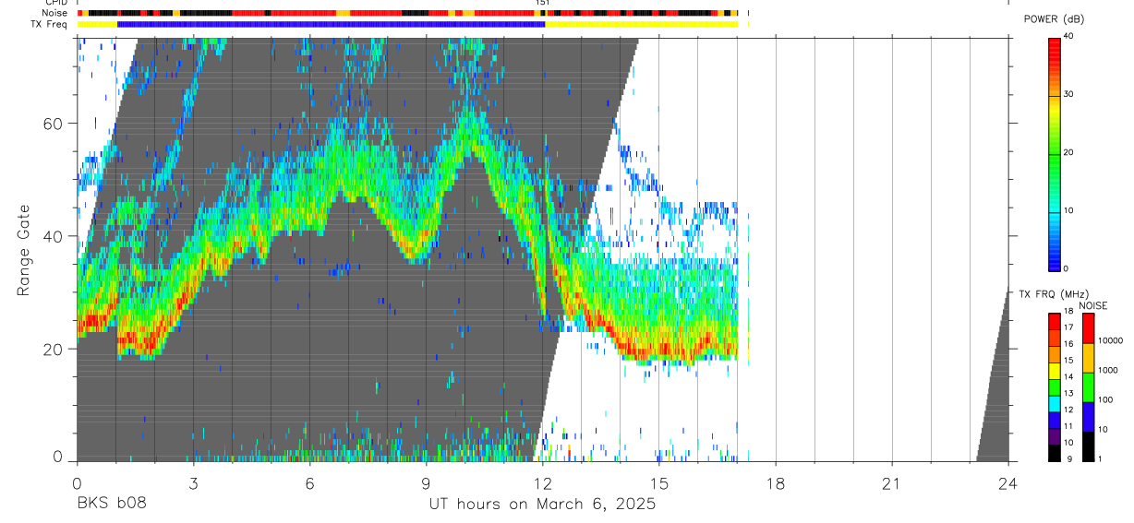Click x-axis tick label '15'
1134x523 pixels.
(x=659, y=483)
